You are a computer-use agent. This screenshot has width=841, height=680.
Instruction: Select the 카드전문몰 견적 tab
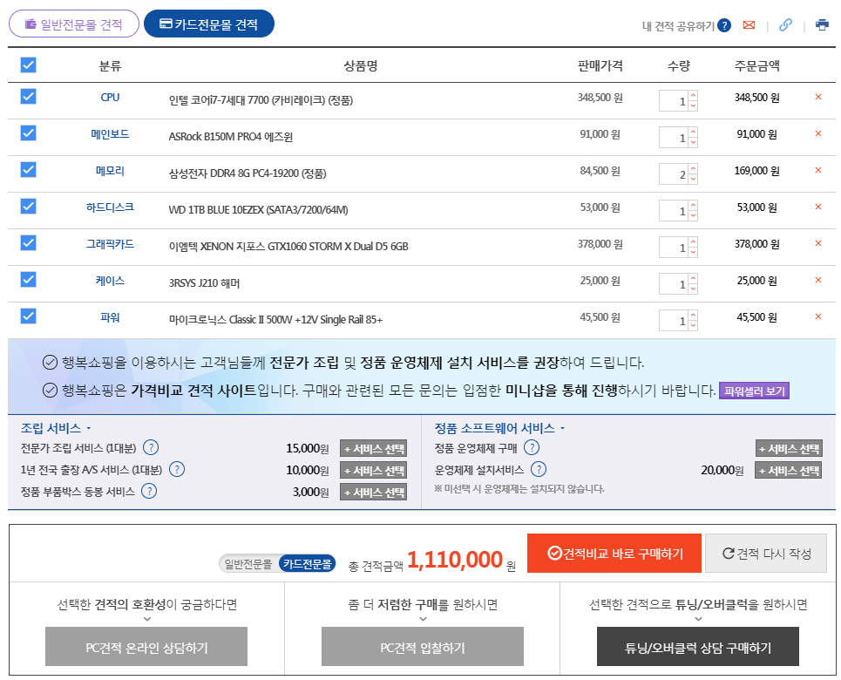(209, 24)
